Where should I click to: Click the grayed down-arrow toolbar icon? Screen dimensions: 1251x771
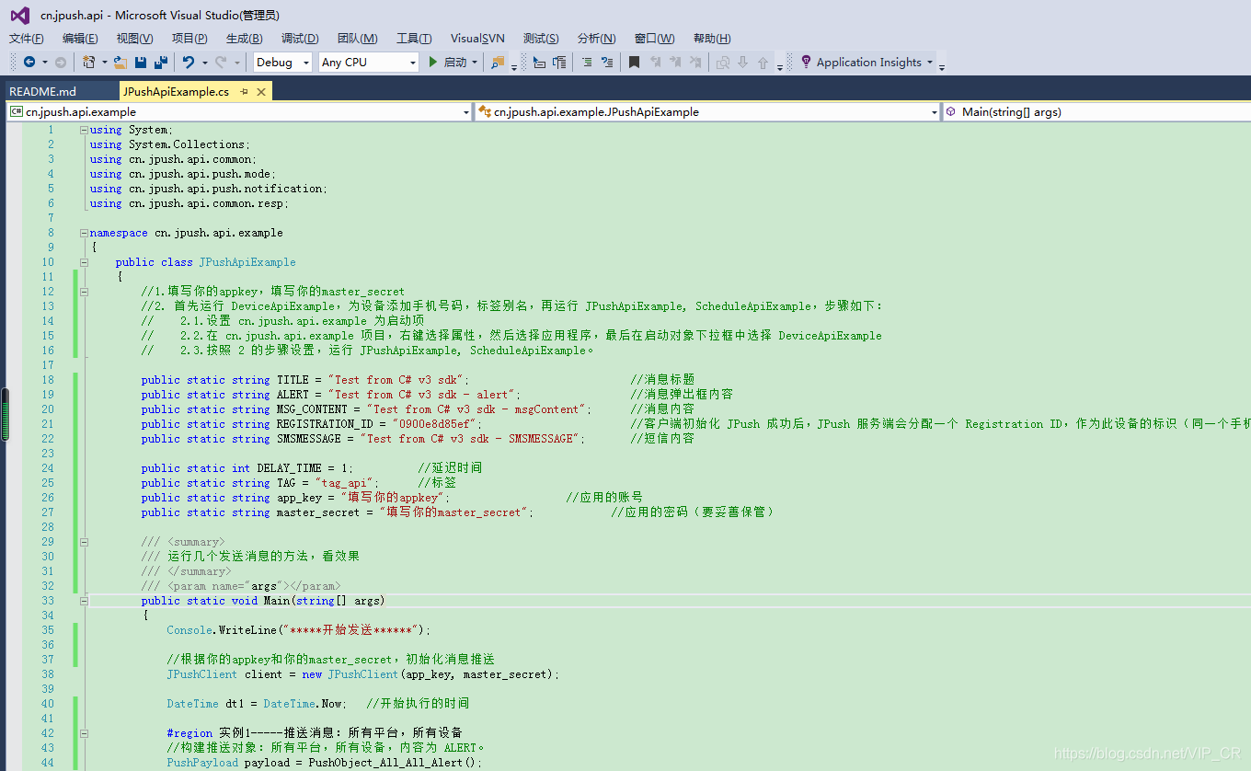742,62
